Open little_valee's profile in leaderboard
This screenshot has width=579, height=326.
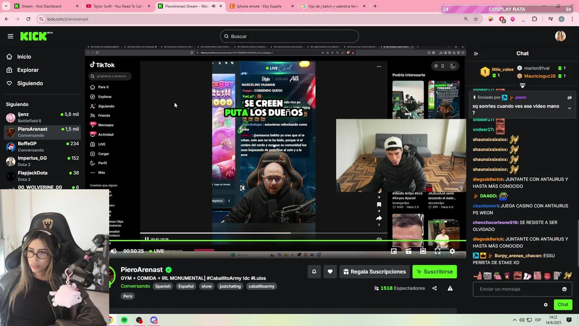pos(503,69)
